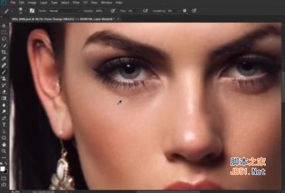Open the Edit menu
Screen dimensions: 285x193
click(22, 2)
